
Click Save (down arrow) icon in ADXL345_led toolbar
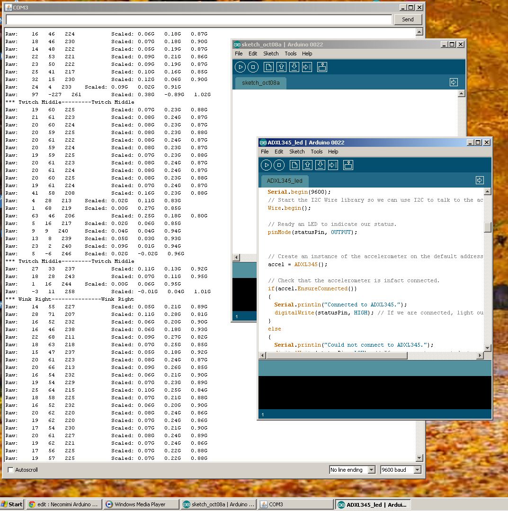click(x=320, y=165)
